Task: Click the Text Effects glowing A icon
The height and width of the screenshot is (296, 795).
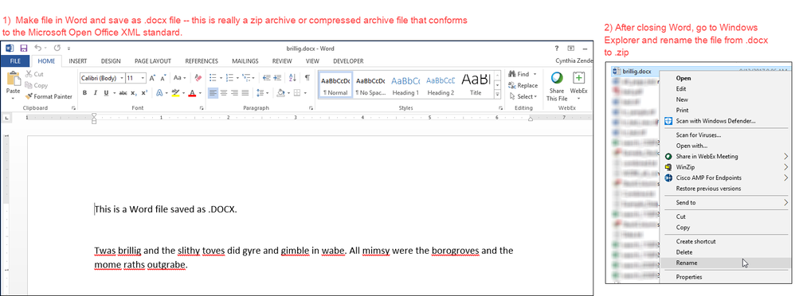Action: tap(159, 93)
